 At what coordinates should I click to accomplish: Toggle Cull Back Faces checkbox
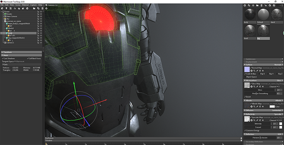[28, 58]
